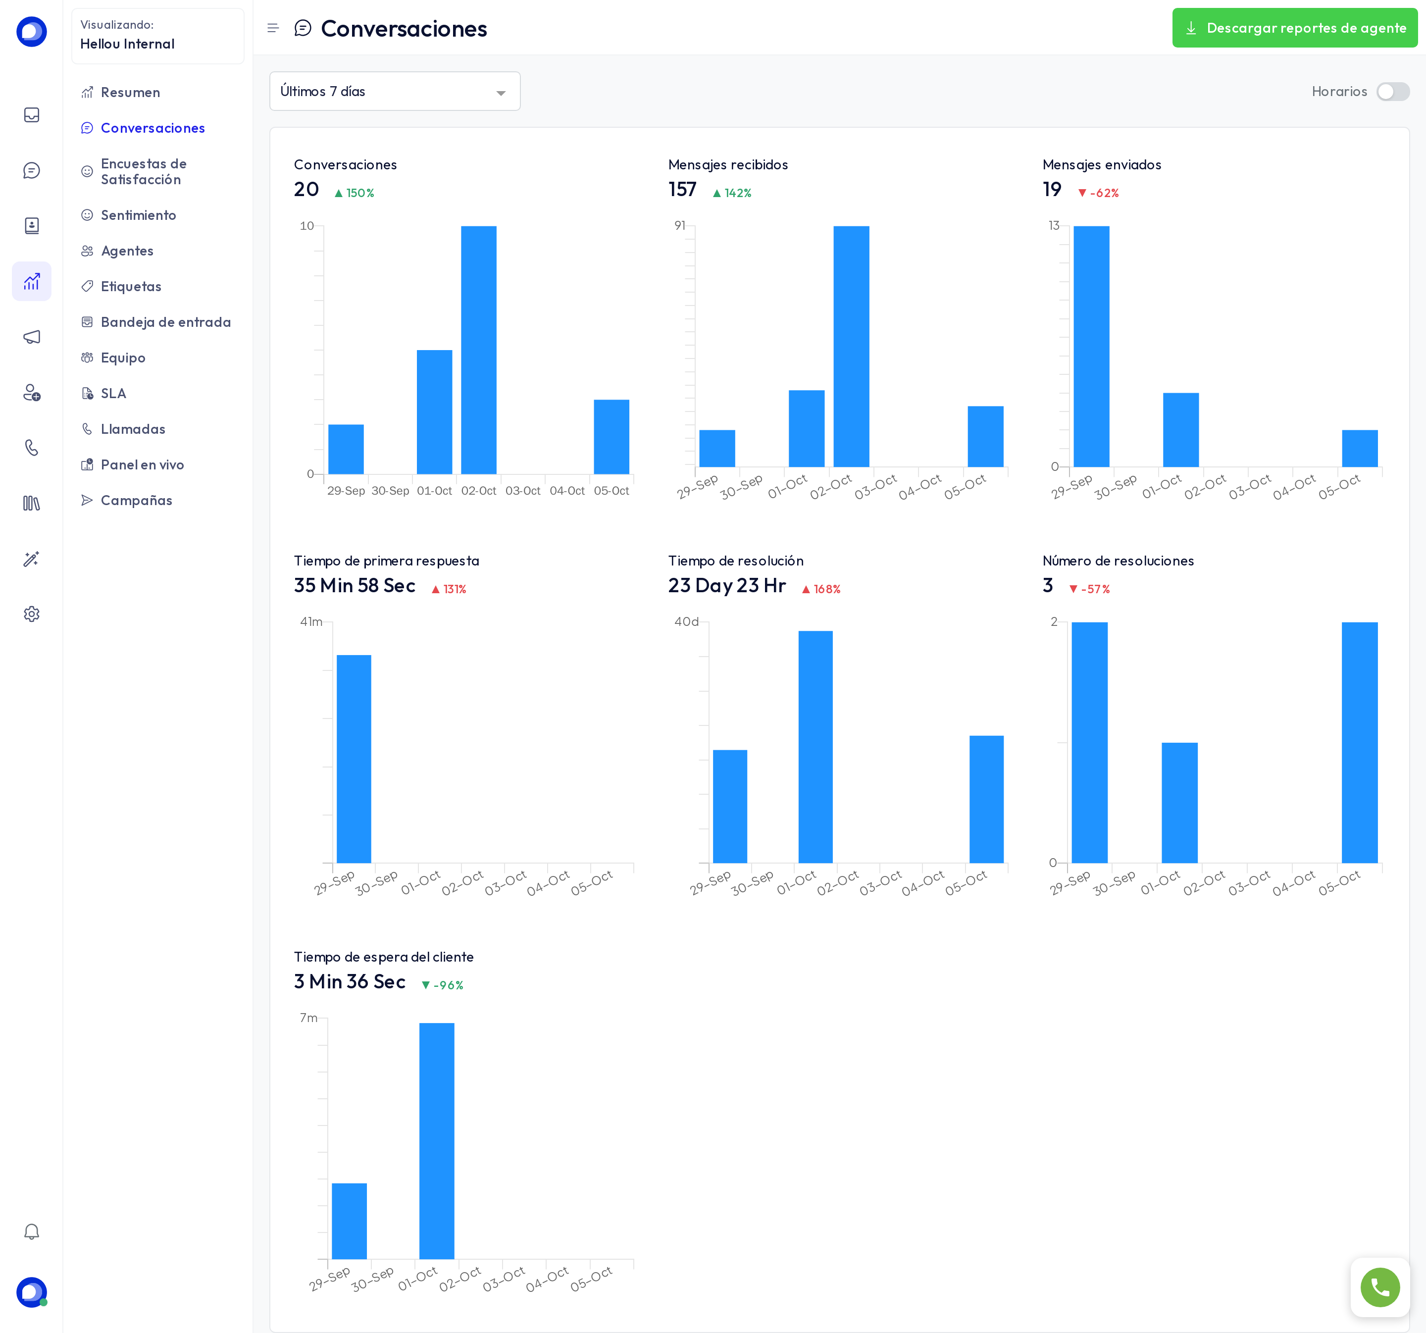
Task: Open the settings gear icon
Action: (x=32, y=614)
